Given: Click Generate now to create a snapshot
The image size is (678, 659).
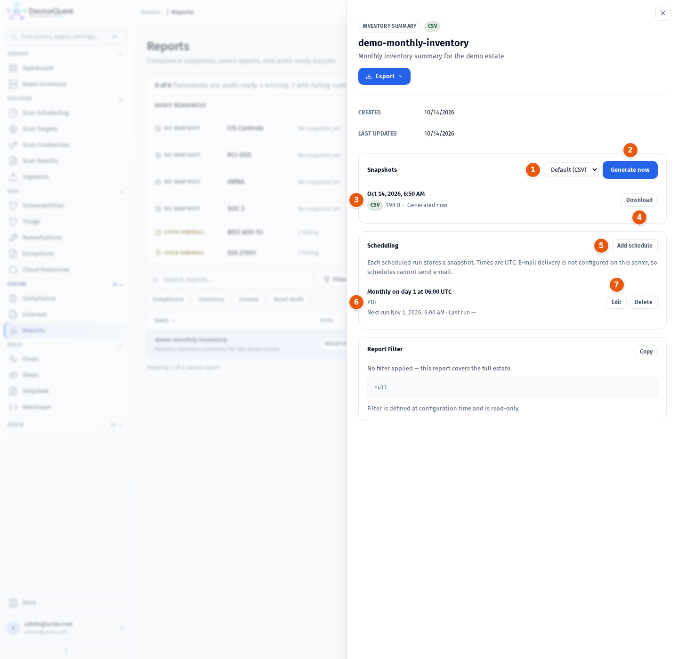Looking at the screenshot, I should coord(630,170).
